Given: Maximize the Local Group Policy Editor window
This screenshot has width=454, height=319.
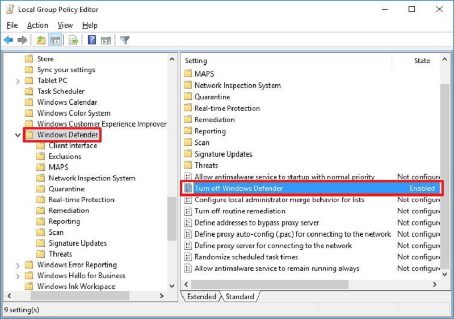Looking at the screenshot, I should click(x=411, y=9).
